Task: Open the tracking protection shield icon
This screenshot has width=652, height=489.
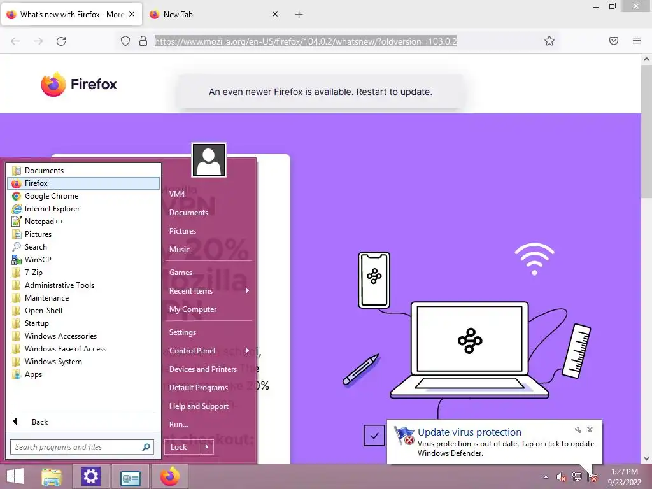Action: click(125, 41)
